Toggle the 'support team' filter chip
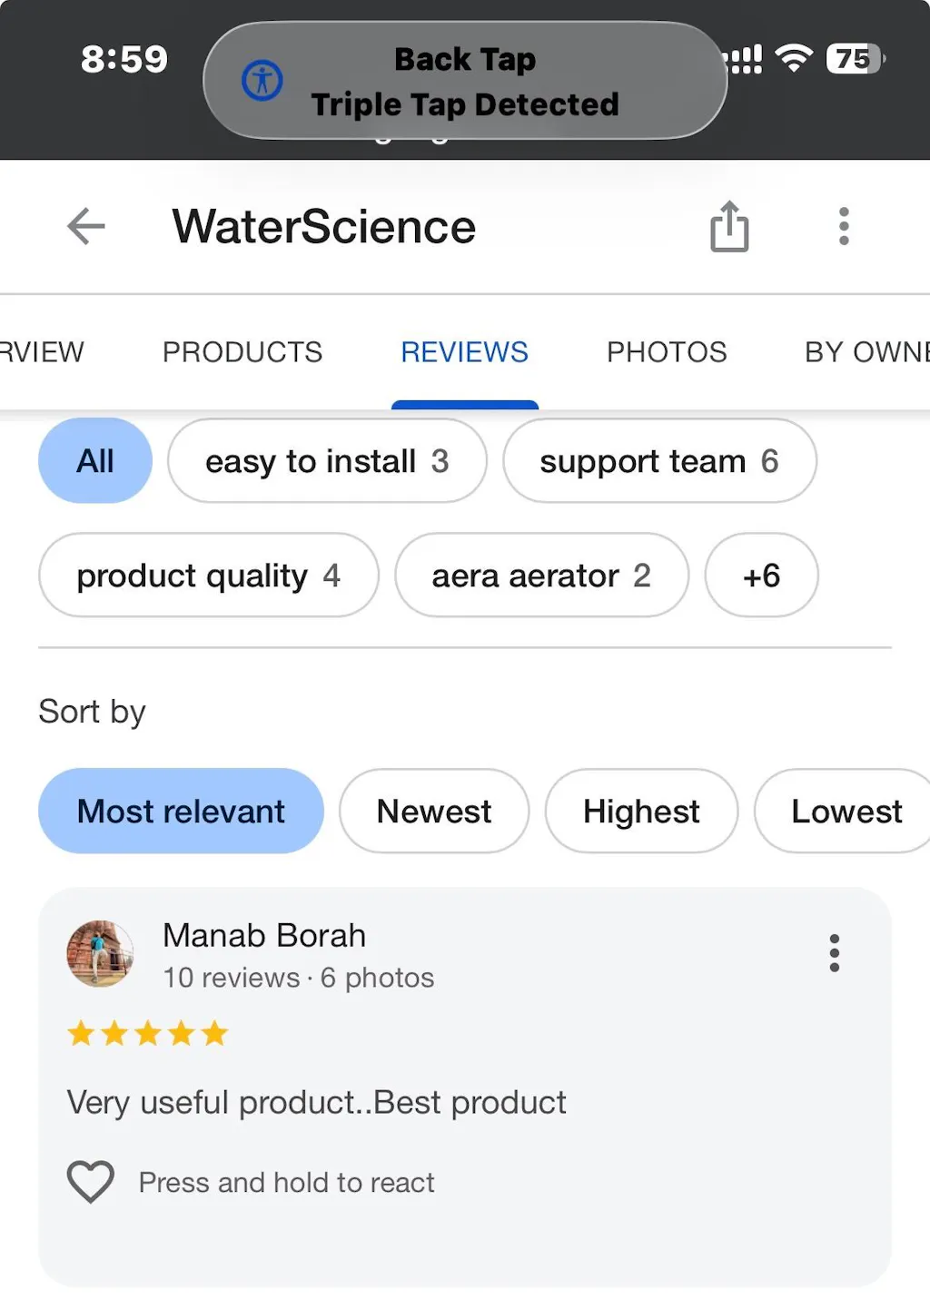930x1309 pixels. point(659,461)
